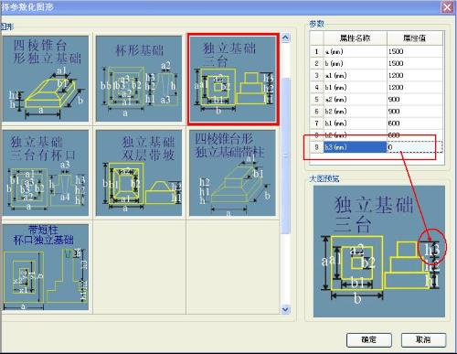This screenshot has width=457, height=354.
Task: Pick the 独立基础三台有杯口 thumbnail
Action: (x=46, y=173)
